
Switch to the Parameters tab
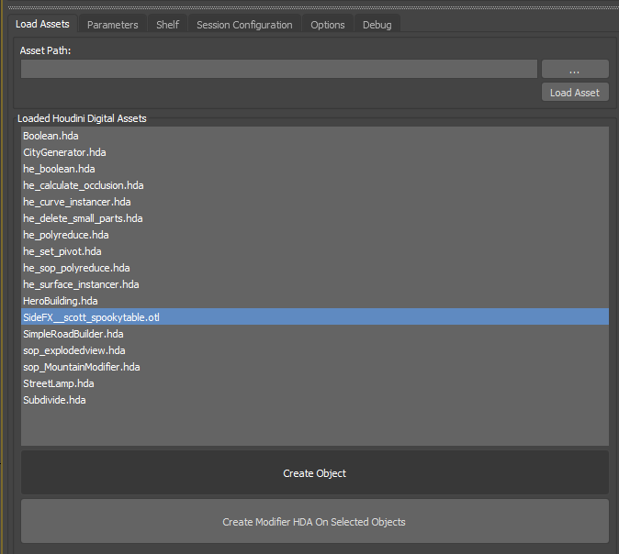click(x=112, y=25)
